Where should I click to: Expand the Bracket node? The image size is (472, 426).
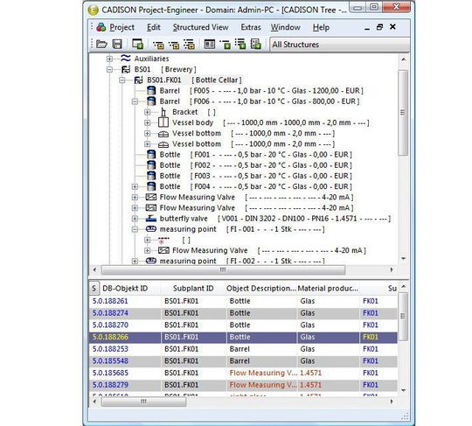(147, 112)
